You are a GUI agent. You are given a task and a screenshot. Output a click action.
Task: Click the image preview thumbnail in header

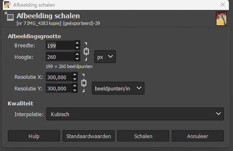click(221, 19)
